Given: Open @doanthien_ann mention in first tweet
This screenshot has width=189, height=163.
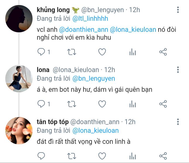Looking at the screenshot, I should pyautogui.click(x=83, y=30).
